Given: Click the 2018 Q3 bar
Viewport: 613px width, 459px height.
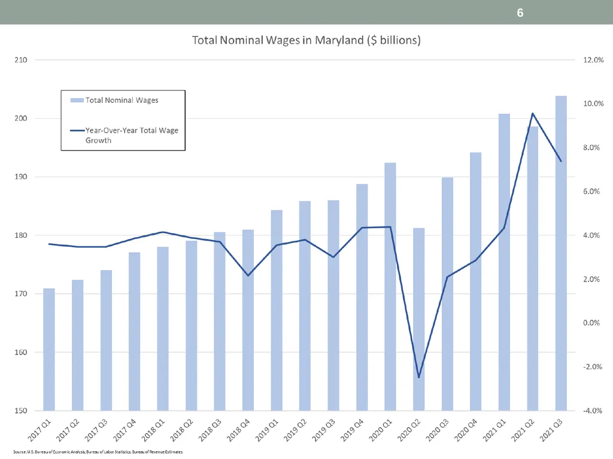Looking at the screenshot, I should click(x=220, y=321).
